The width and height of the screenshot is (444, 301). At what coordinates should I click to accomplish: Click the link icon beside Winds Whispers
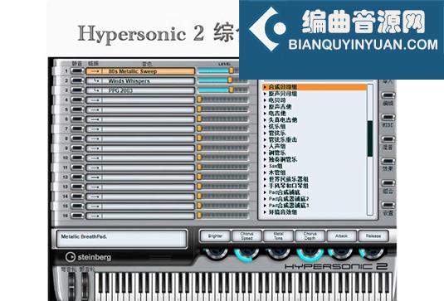pos(97,81)
